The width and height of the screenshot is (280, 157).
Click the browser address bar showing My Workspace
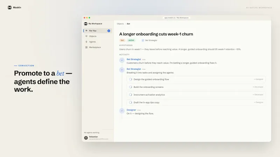click(x=176, y=18)
